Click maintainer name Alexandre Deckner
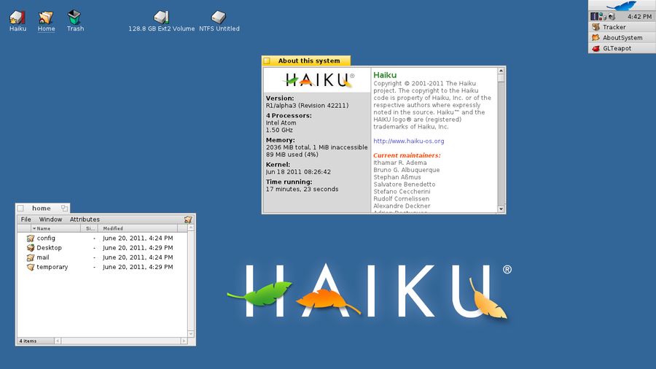The width and height of the screenshot is (656, 369). [x=402, y=206]
